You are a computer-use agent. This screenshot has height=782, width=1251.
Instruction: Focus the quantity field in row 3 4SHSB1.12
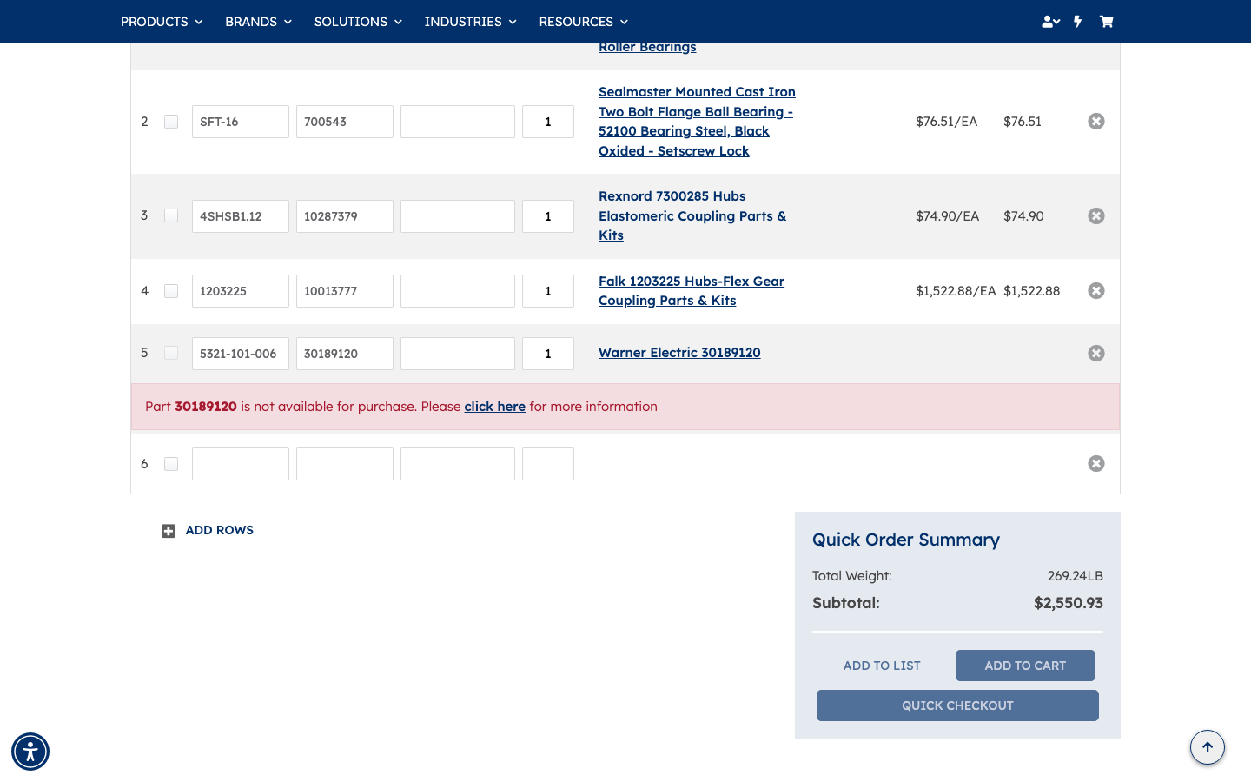point(548,216)
